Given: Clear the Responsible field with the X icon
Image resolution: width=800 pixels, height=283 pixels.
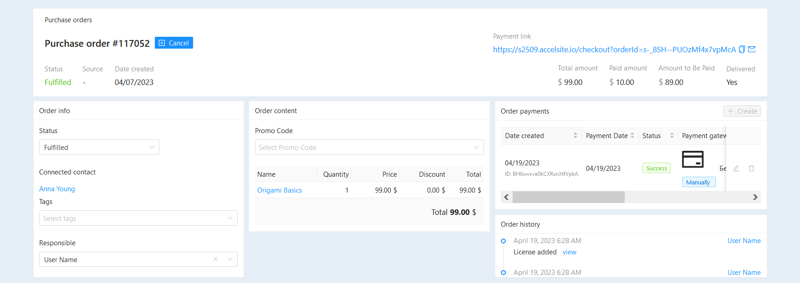Looking at the screenshot, I should tap(215, 259).
